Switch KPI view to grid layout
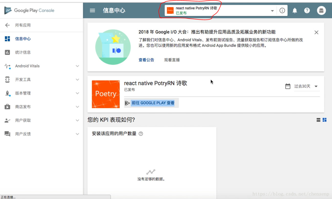This screenshot has width=332, height=199. (x=325, y=120)
